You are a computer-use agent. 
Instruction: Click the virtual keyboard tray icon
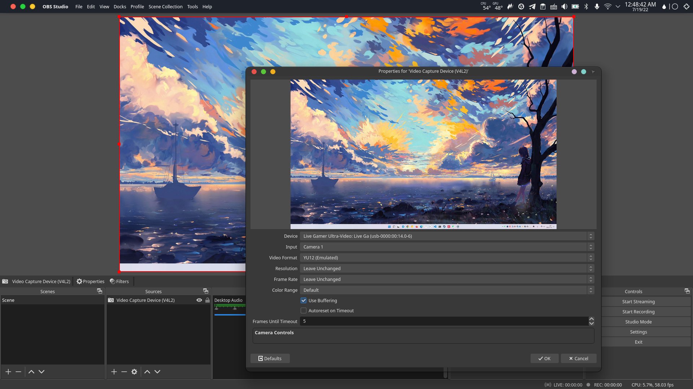(x=554, y=6)
